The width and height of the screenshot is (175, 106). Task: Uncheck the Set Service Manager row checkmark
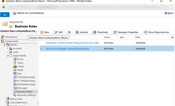(42, 49)
